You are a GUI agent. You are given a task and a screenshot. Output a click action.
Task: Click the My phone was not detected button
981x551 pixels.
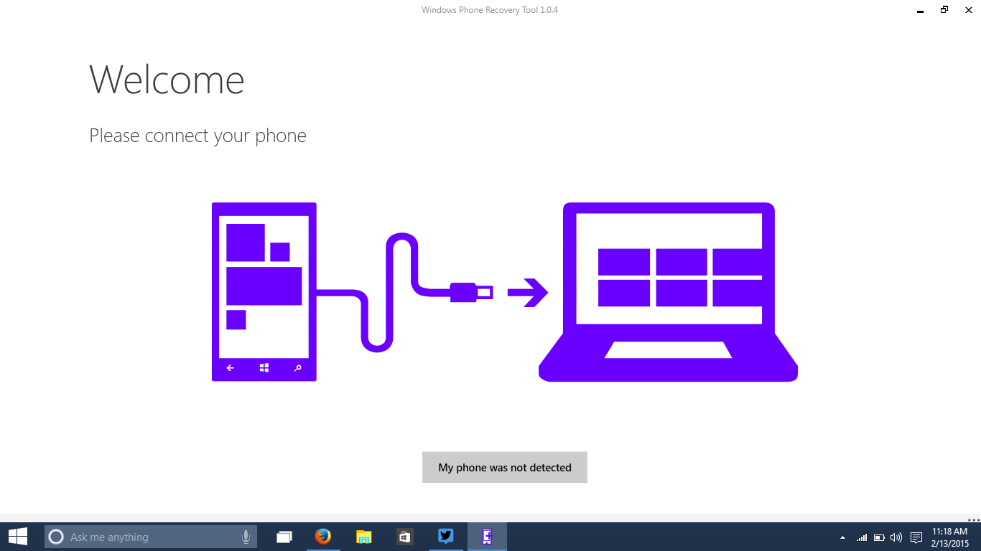click(505, 467)
